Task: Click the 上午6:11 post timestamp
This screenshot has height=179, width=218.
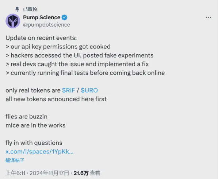Action: [15, 173]
